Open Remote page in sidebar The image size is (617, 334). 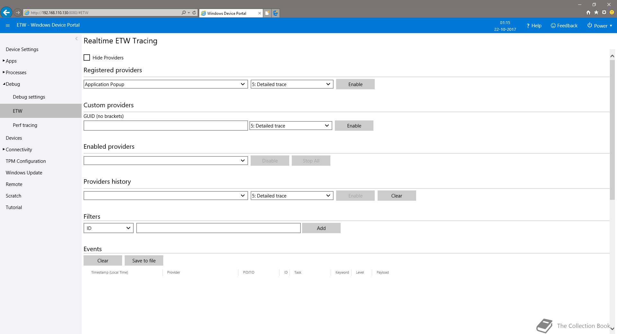pos(14,184)
